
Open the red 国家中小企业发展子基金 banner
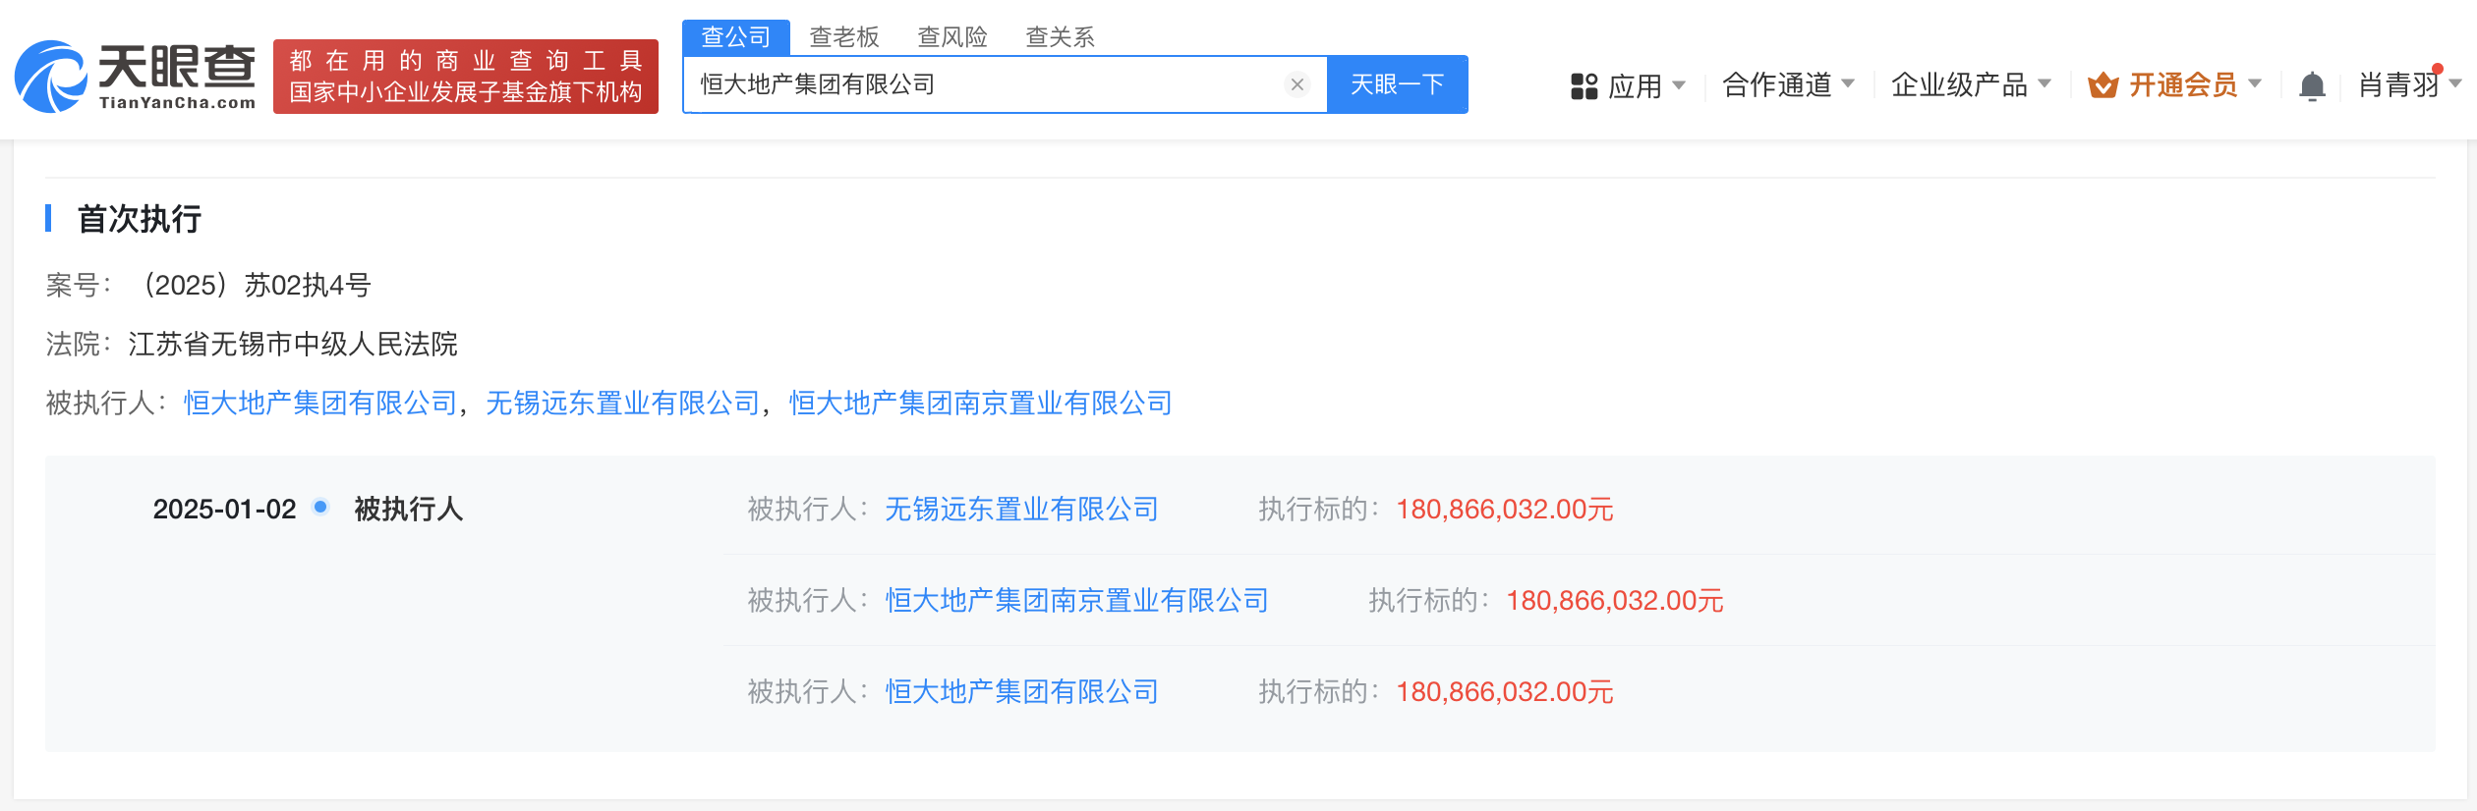point(466,77)
